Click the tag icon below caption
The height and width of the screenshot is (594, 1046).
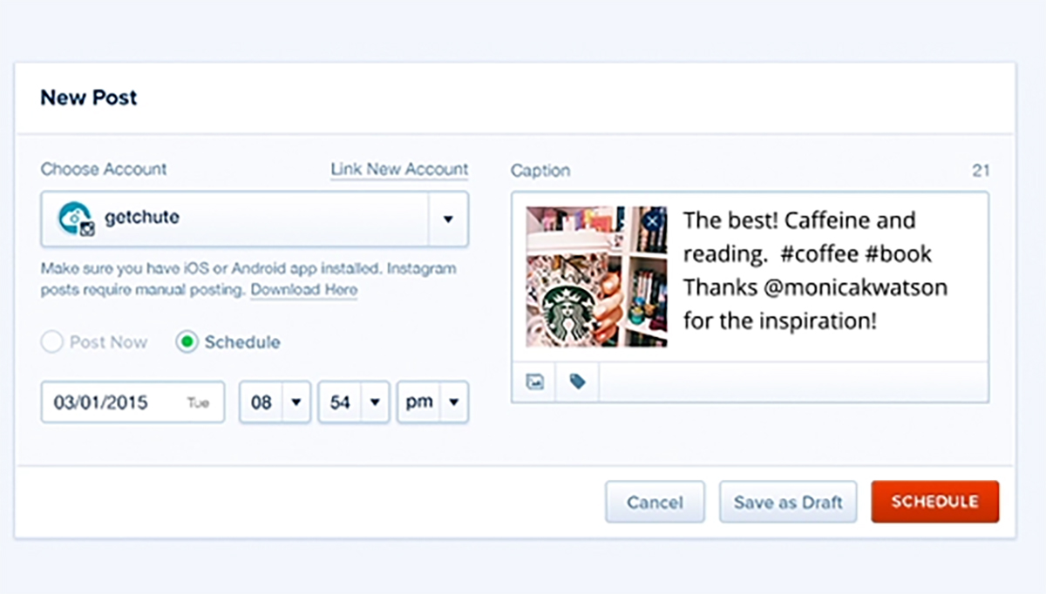click(x=577, y=381)
